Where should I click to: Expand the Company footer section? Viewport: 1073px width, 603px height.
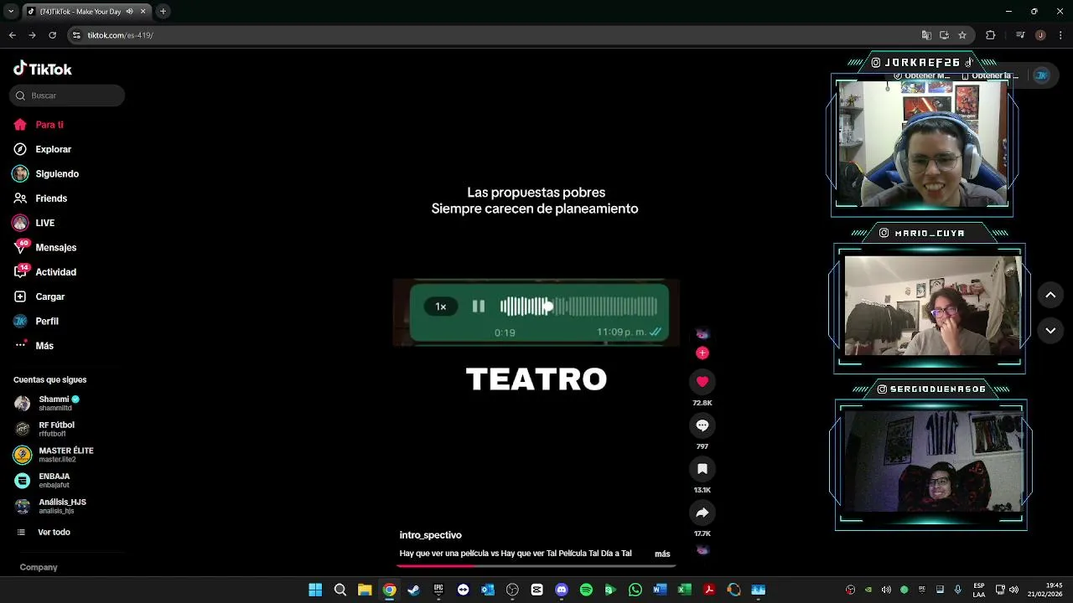(x=39, y=568)
